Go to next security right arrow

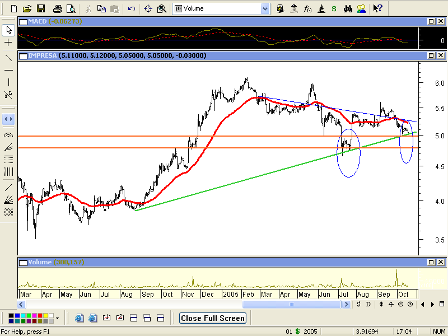432,304
